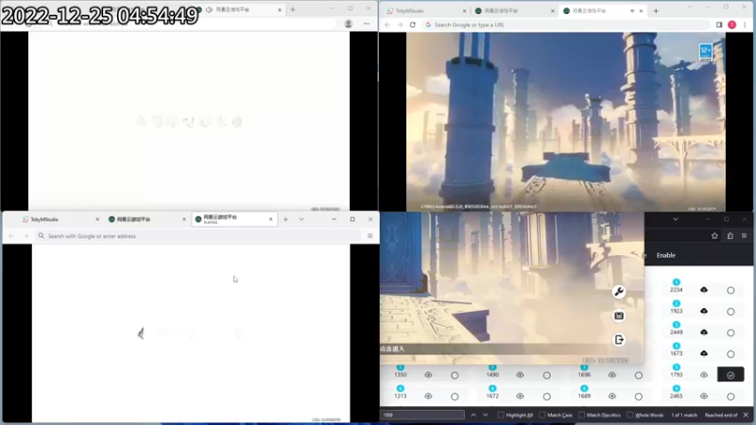Open three-dot menu in top-left Edge window
The height and width of the screenshot is (425, 756).
[367, 24]
